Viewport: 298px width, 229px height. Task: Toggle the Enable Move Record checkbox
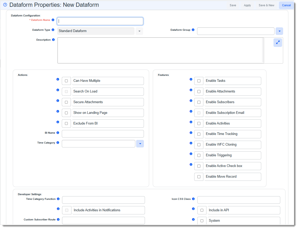199,177
